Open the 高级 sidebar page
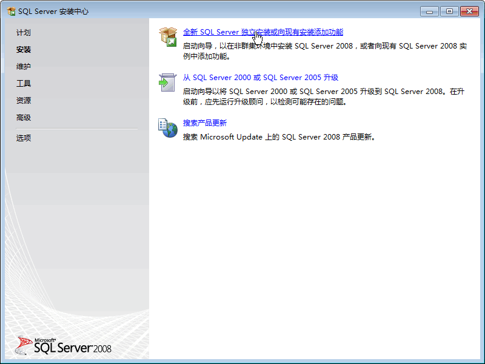The image size is (485, 364). pos(24,118)
